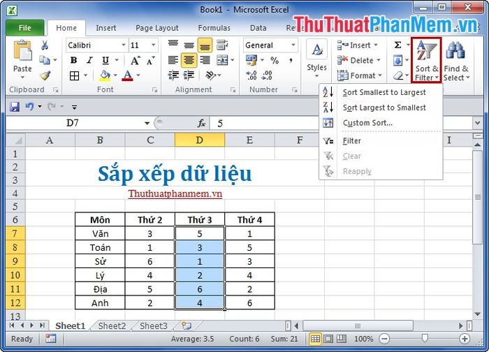489x352 pixels.
Task: Toggle Align Text Left
Action: pyautogui.click(x=173, y=60)
